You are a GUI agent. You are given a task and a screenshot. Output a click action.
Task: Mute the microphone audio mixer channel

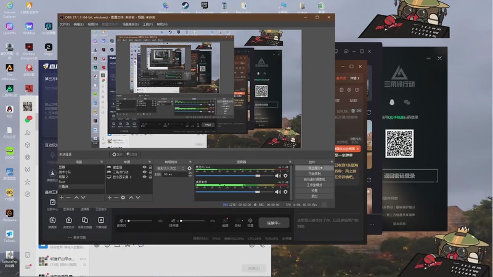click(x=278, y=176)
